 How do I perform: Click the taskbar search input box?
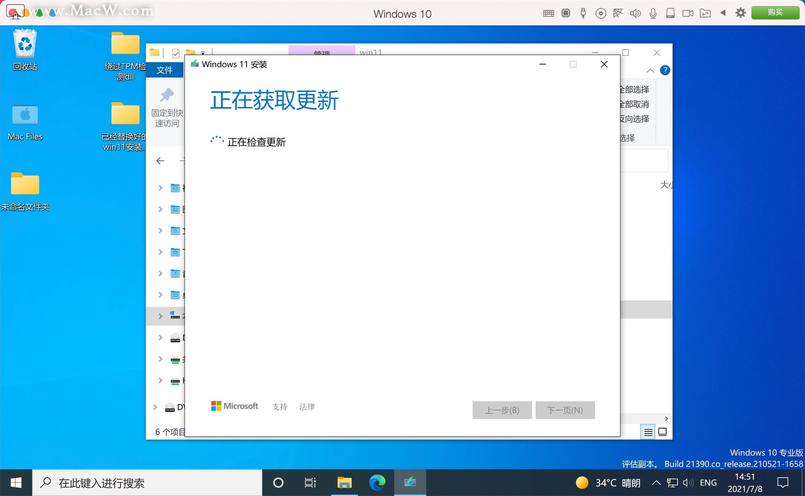coord(147,483)
